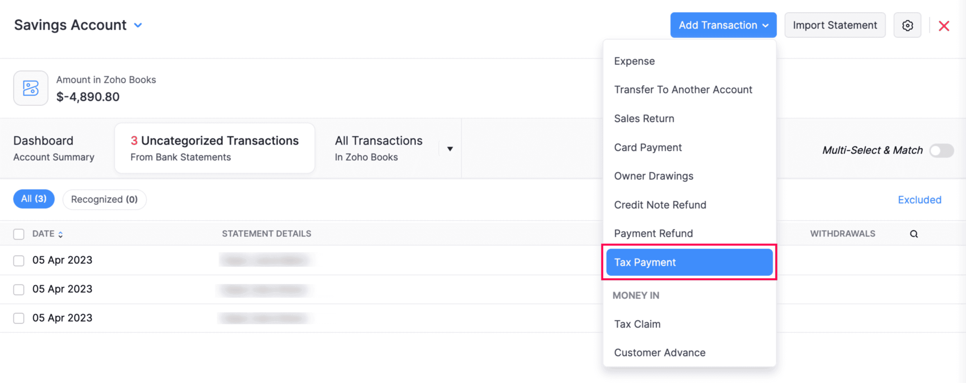Select Customer Advance under Money In
The width and height of the screenshot is (966, 383).
click(660, 352)
